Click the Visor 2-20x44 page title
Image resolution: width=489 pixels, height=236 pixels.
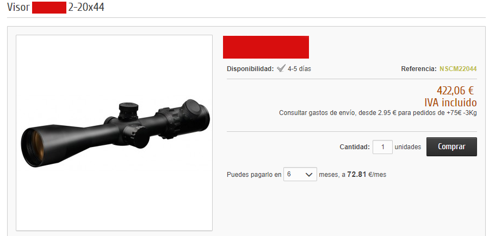(x=55, y=8)
